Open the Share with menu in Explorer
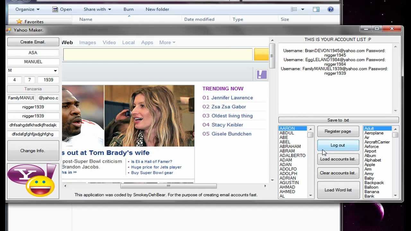The width and height of the screenshot is (411, 231). [x=97, y=9]
